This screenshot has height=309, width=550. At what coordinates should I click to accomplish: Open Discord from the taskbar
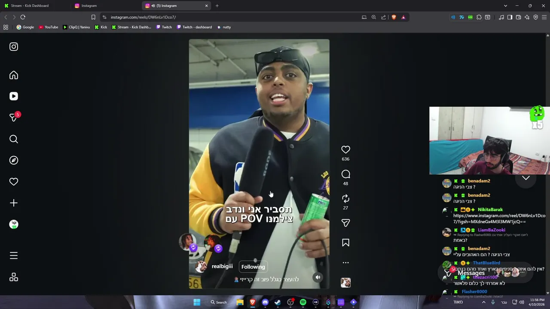click(265, 302)
